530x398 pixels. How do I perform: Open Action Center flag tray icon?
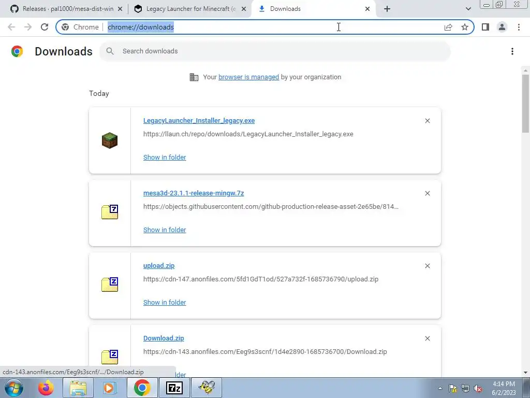452,389
